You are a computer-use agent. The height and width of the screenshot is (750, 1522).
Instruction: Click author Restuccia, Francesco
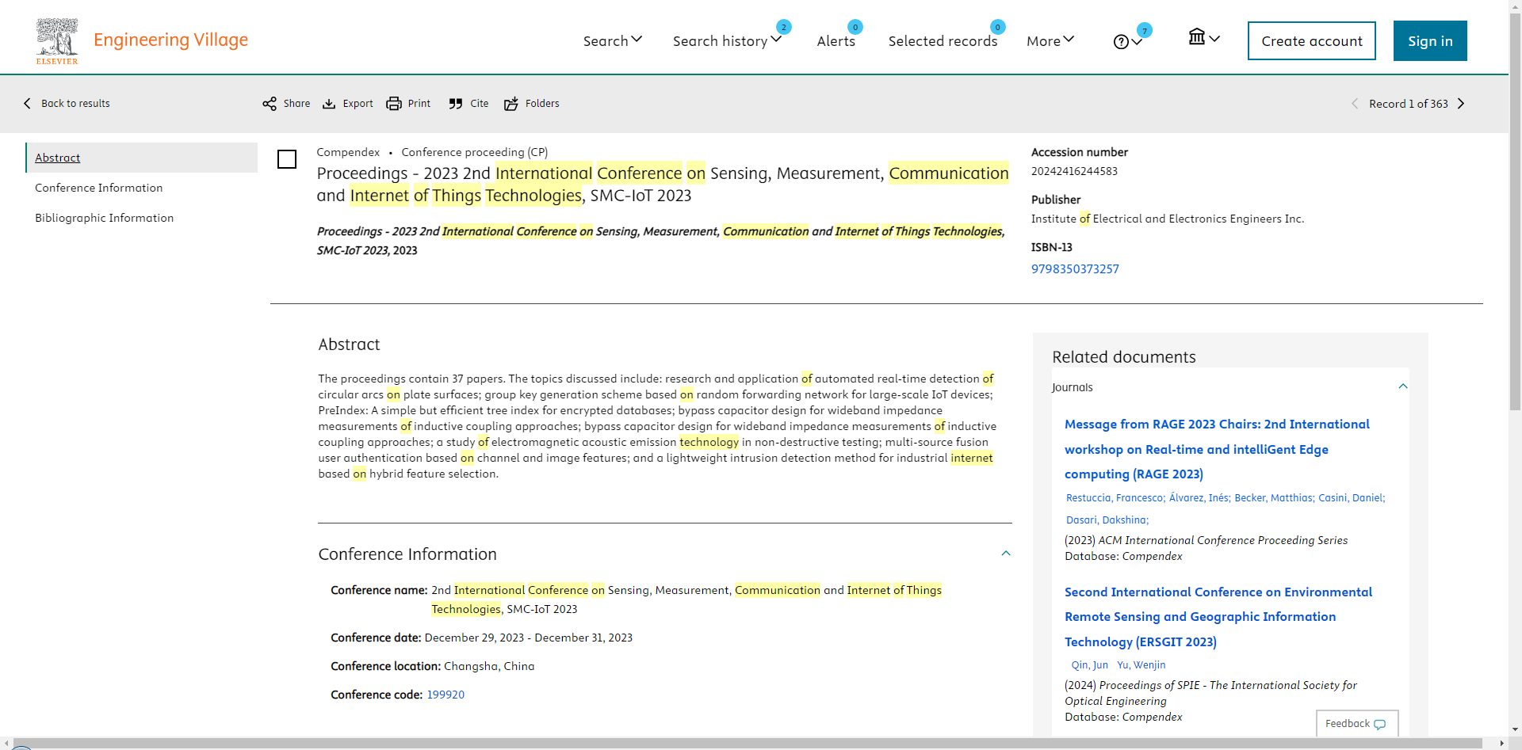[x=1115, y=498]
